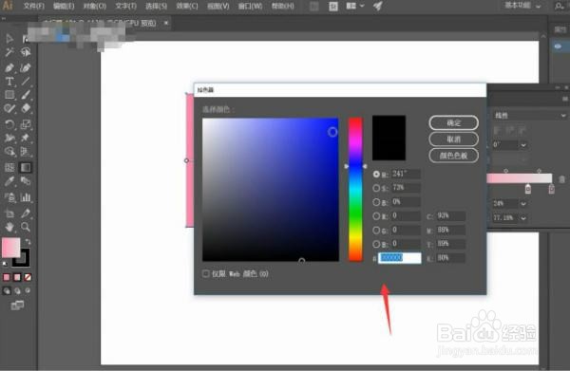Select the Type tool

coord(9,82)
